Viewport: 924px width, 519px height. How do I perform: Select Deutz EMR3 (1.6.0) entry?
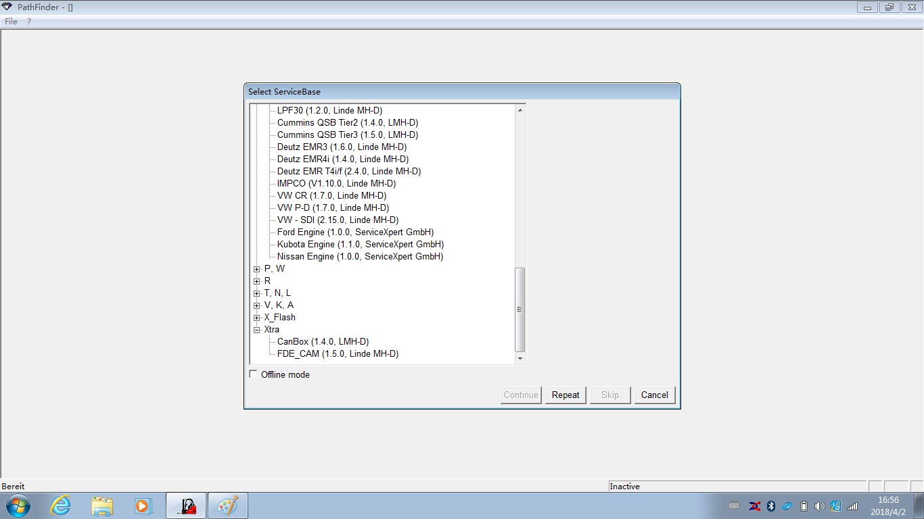(x=342, y=147)
